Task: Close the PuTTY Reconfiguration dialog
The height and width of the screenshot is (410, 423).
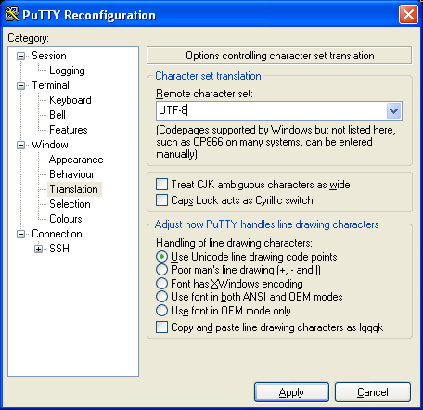Action: tap(408, 14)
